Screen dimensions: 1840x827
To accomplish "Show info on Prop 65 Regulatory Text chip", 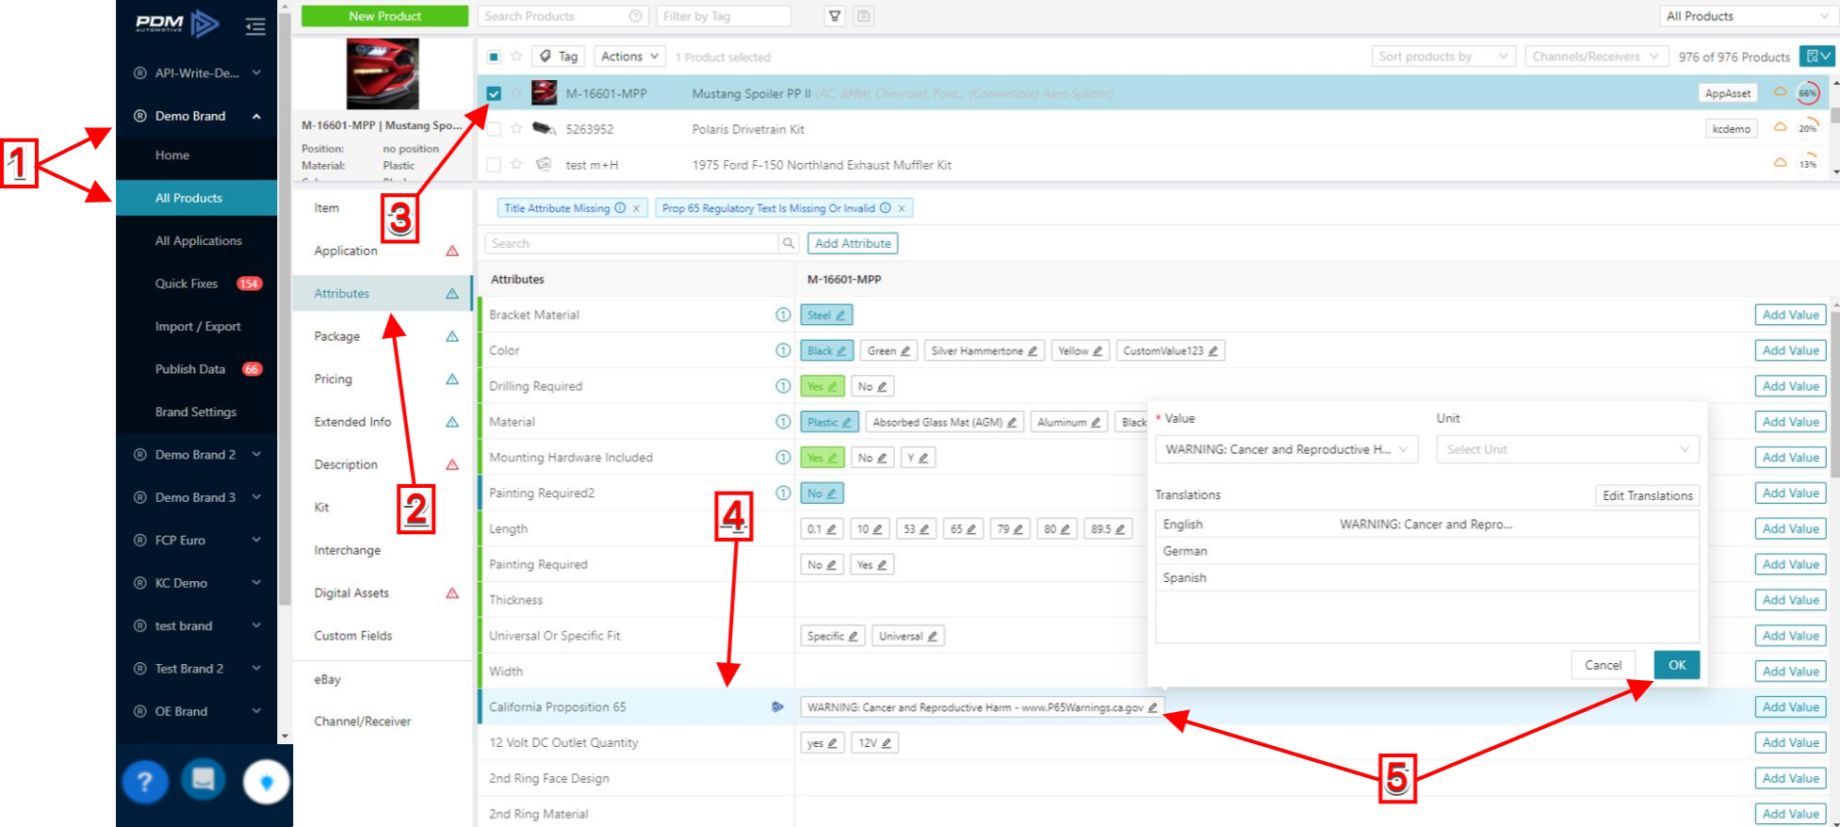I will click(x=886, y=208).
